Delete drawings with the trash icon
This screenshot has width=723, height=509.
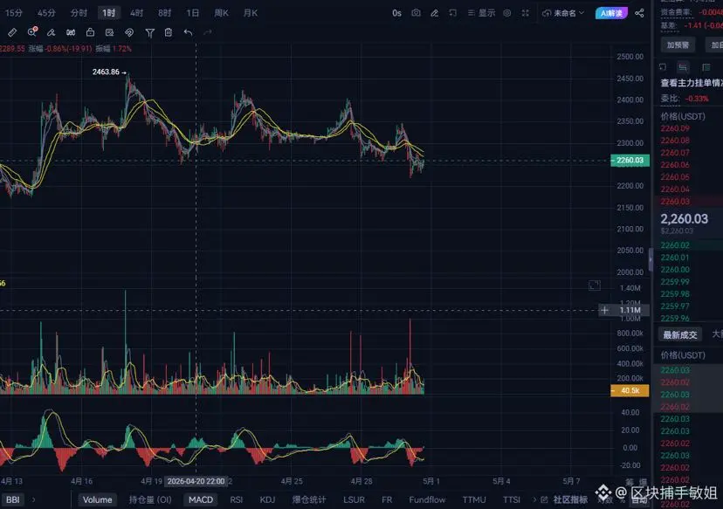169,32
